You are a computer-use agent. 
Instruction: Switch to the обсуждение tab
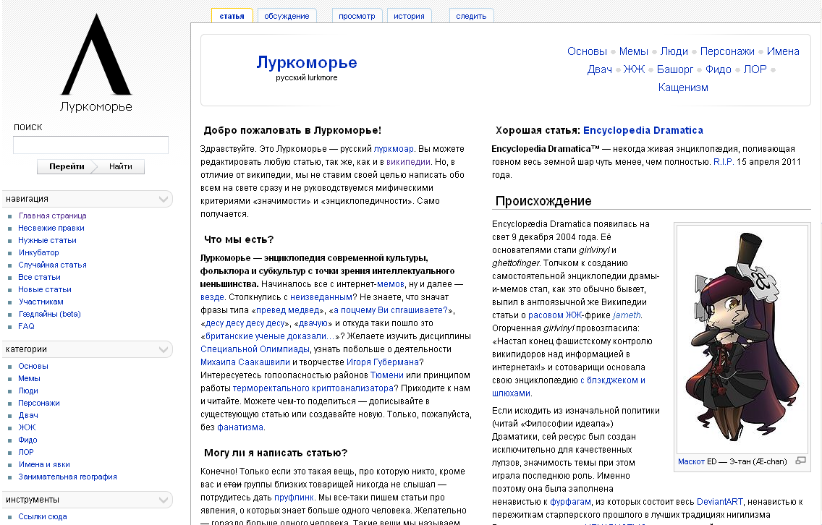point(287,16)
